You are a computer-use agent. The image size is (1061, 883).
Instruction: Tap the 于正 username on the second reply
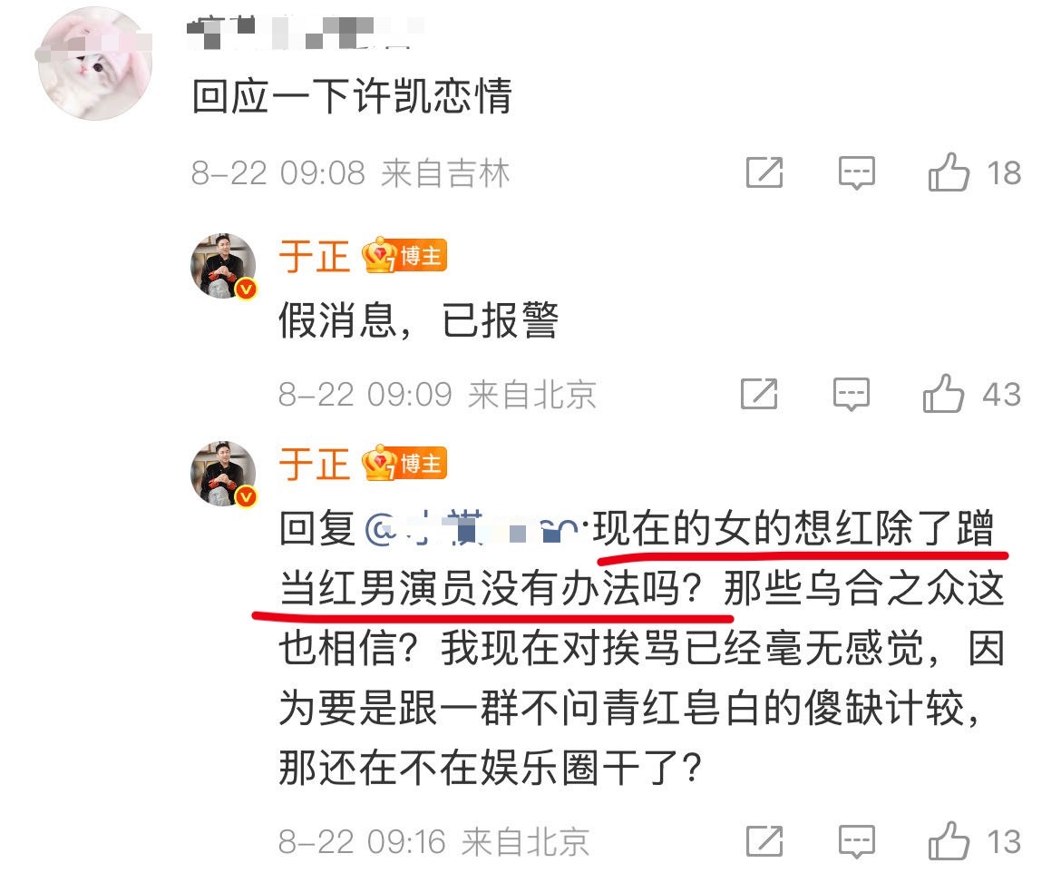(x=314, y=465)
